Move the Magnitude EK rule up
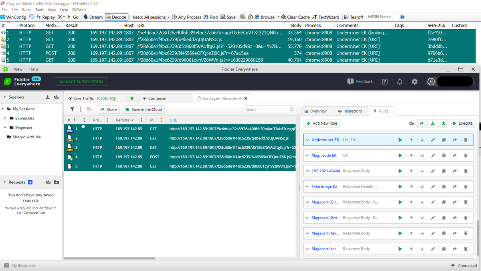The height and width of the screenshot is (271, 481). coord(411,156)
